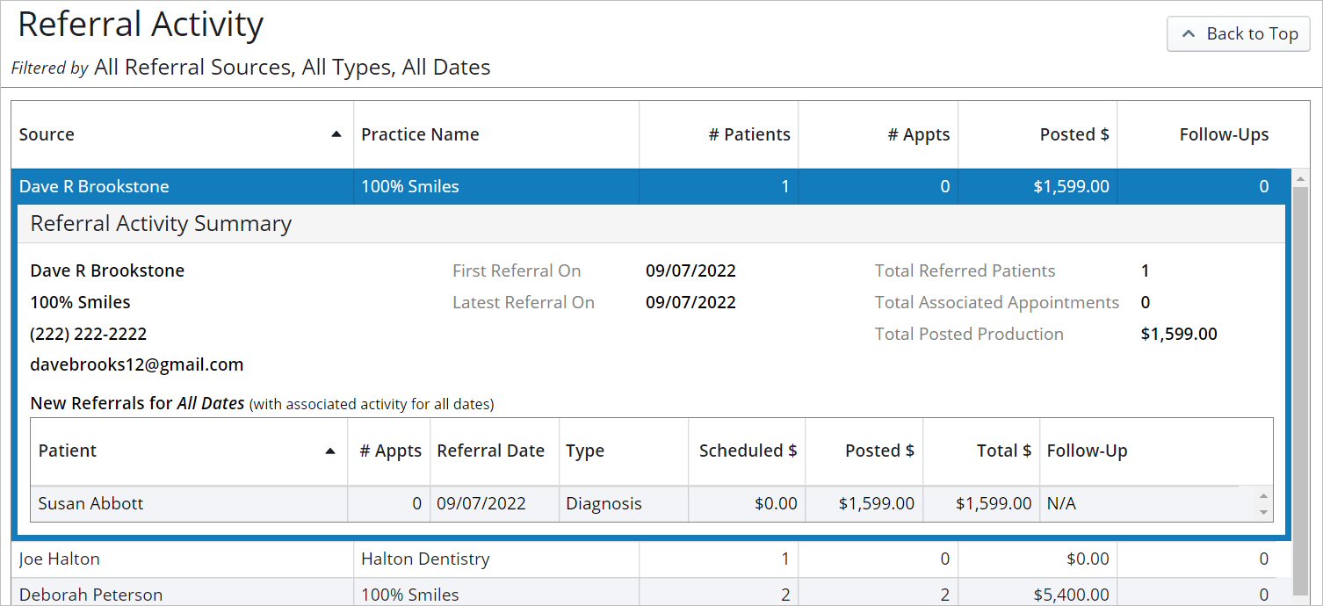Click the All Referral Sources filter text

192,67
